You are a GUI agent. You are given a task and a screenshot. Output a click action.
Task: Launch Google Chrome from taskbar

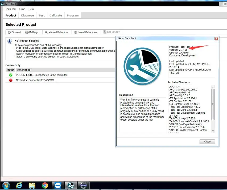click(x=45, y=185)
